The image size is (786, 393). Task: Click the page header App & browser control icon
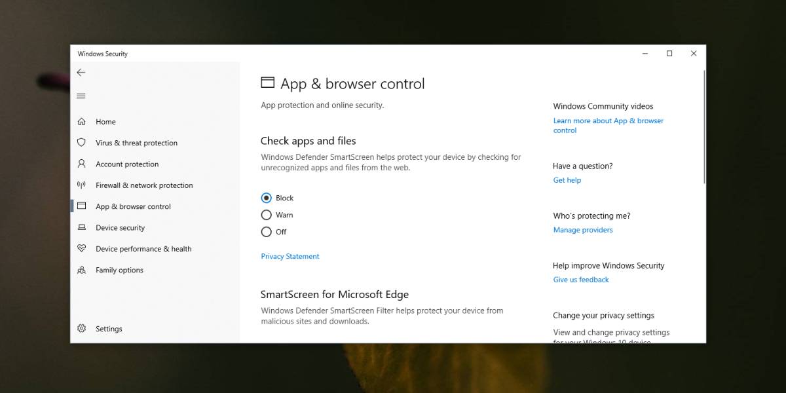pyautogui.click(x=267, y=83)
